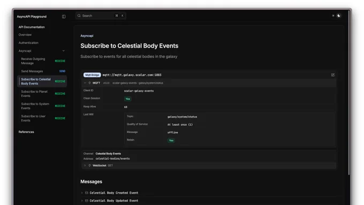Expand Celestial Body Updated Event message
Image resolution: width=364 pixels, height=205 pixels.
point(82,201)
